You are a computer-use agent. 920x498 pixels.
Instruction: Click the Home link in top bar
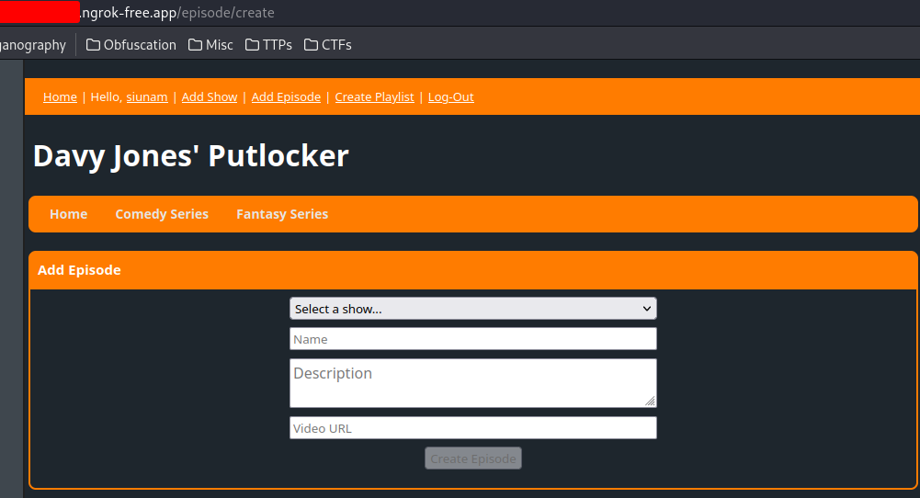pyautogui.click(x=60, y=96)
